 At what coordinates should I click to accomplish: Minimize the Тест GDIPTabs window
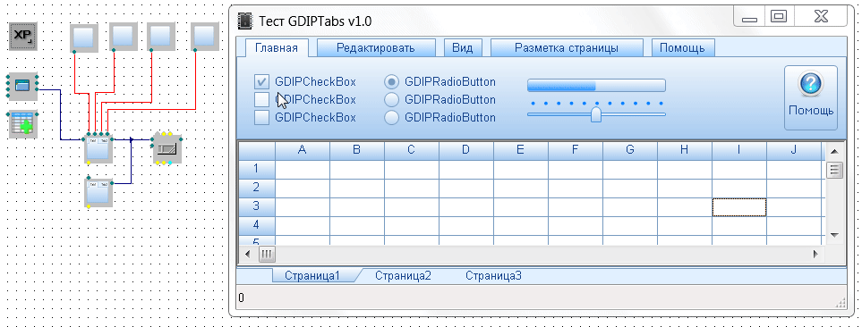pyautogui.click(x=748, y=17)
